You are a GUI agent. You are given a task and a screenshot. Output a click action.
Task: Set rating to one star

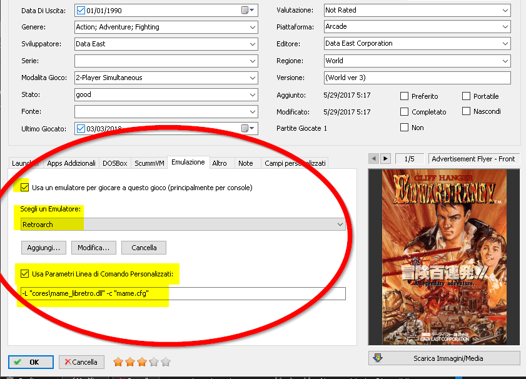pyautogui.click(x=118, y=362)
